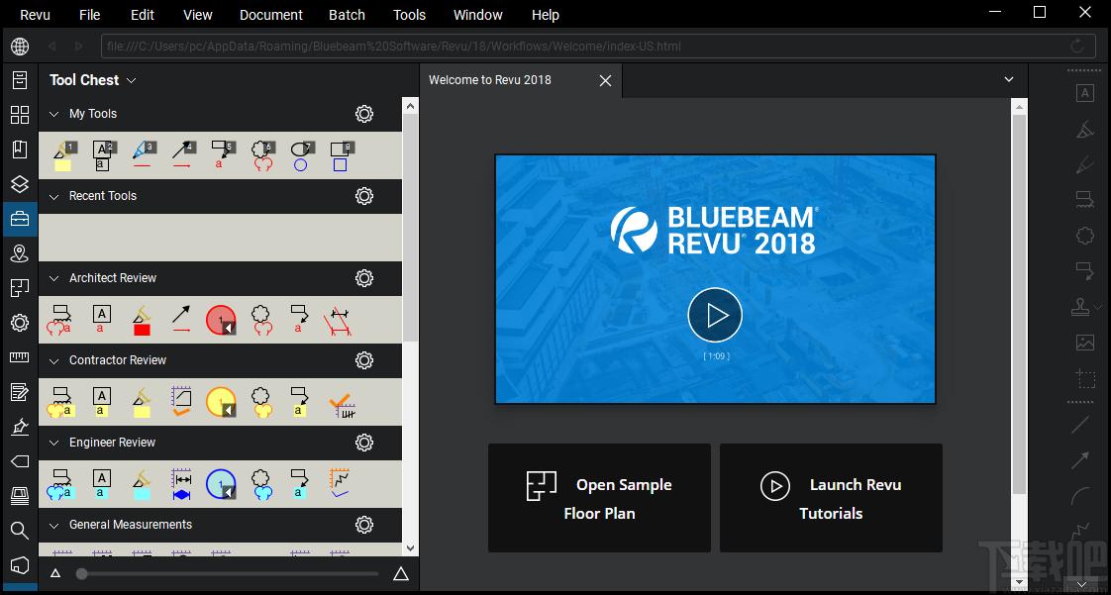Screen dimensions: 1111x595
Task: Open the File menu
Action: click(x=90, y=14)
